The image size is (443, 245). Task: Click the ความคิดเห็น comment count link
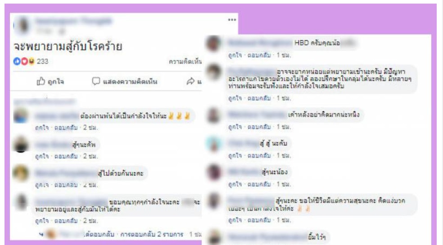click(185, 61)
